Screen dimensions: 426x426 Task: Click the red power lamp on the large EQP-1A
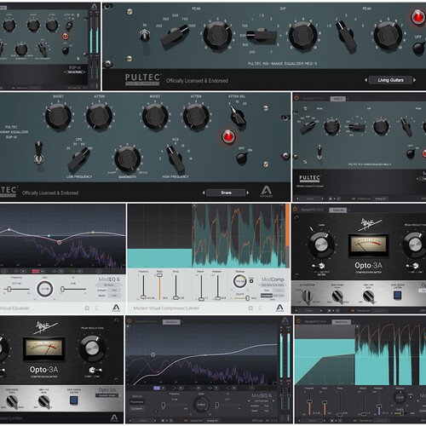pyautogui.click(x=228, y=136)
